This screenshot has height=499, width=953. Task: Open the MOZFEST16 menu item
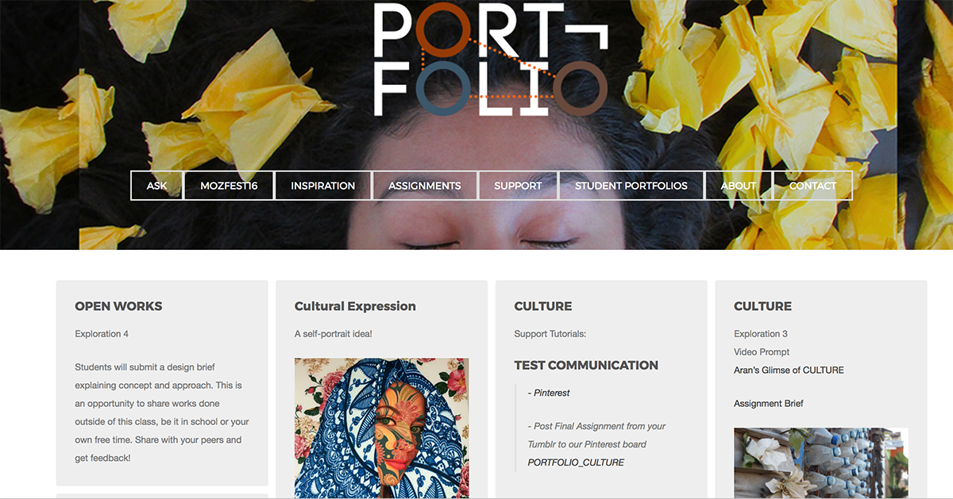[x=229, y=186]
